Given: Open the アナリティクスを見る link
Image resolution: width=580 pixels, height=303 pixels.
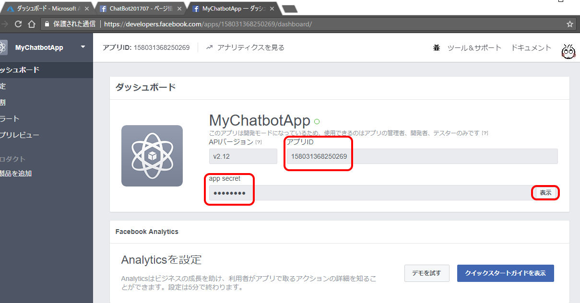Looking at the screenshot, I should click(251, 47).
